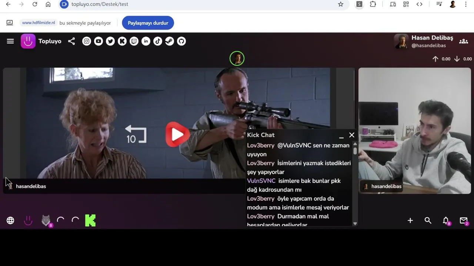The height and width of the screenshot is (266, 474).
Task: Open the hamburger menu next to Topluyo
Action: [x=10, y=41]
